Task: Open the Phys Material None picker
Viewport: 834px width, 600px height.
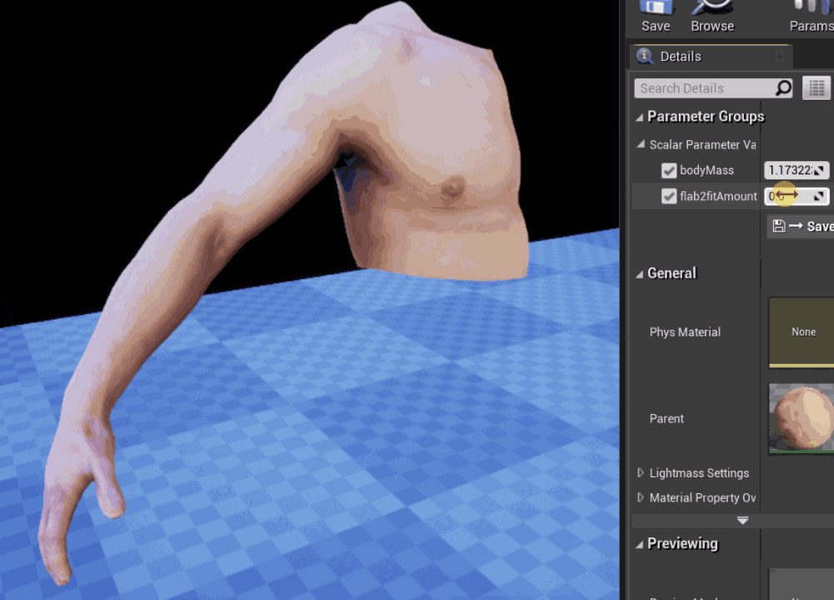Action: 802,332
